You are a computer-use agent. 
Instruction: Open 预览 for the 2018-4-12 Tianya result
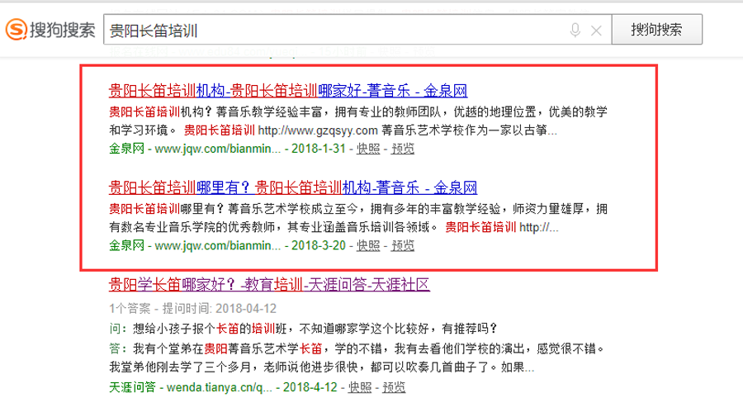(x=394, y=387)
